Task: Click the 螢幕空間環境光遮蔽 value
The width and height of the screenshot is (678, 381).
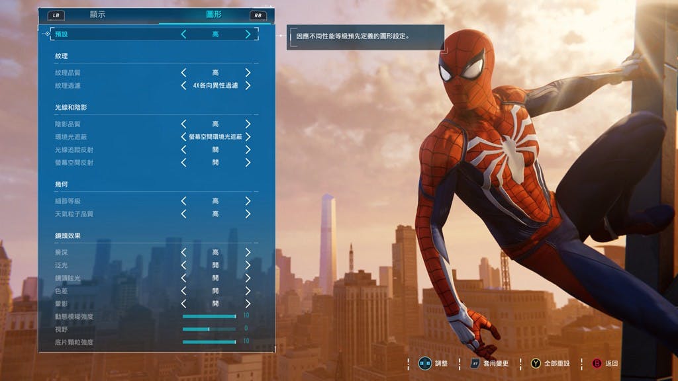Action: point(215,137)
